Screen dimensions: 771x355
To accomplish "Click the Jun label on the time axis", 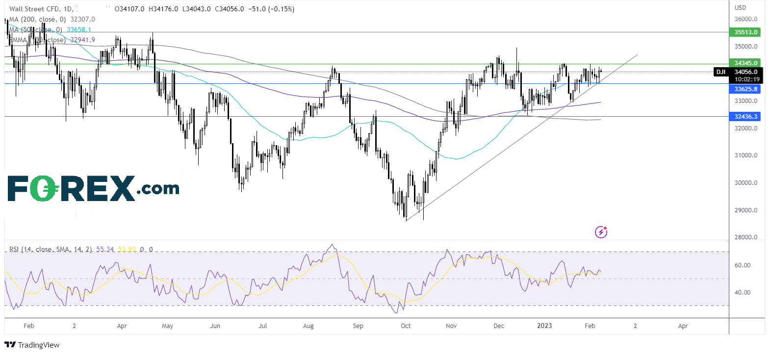I will point(215,326).
